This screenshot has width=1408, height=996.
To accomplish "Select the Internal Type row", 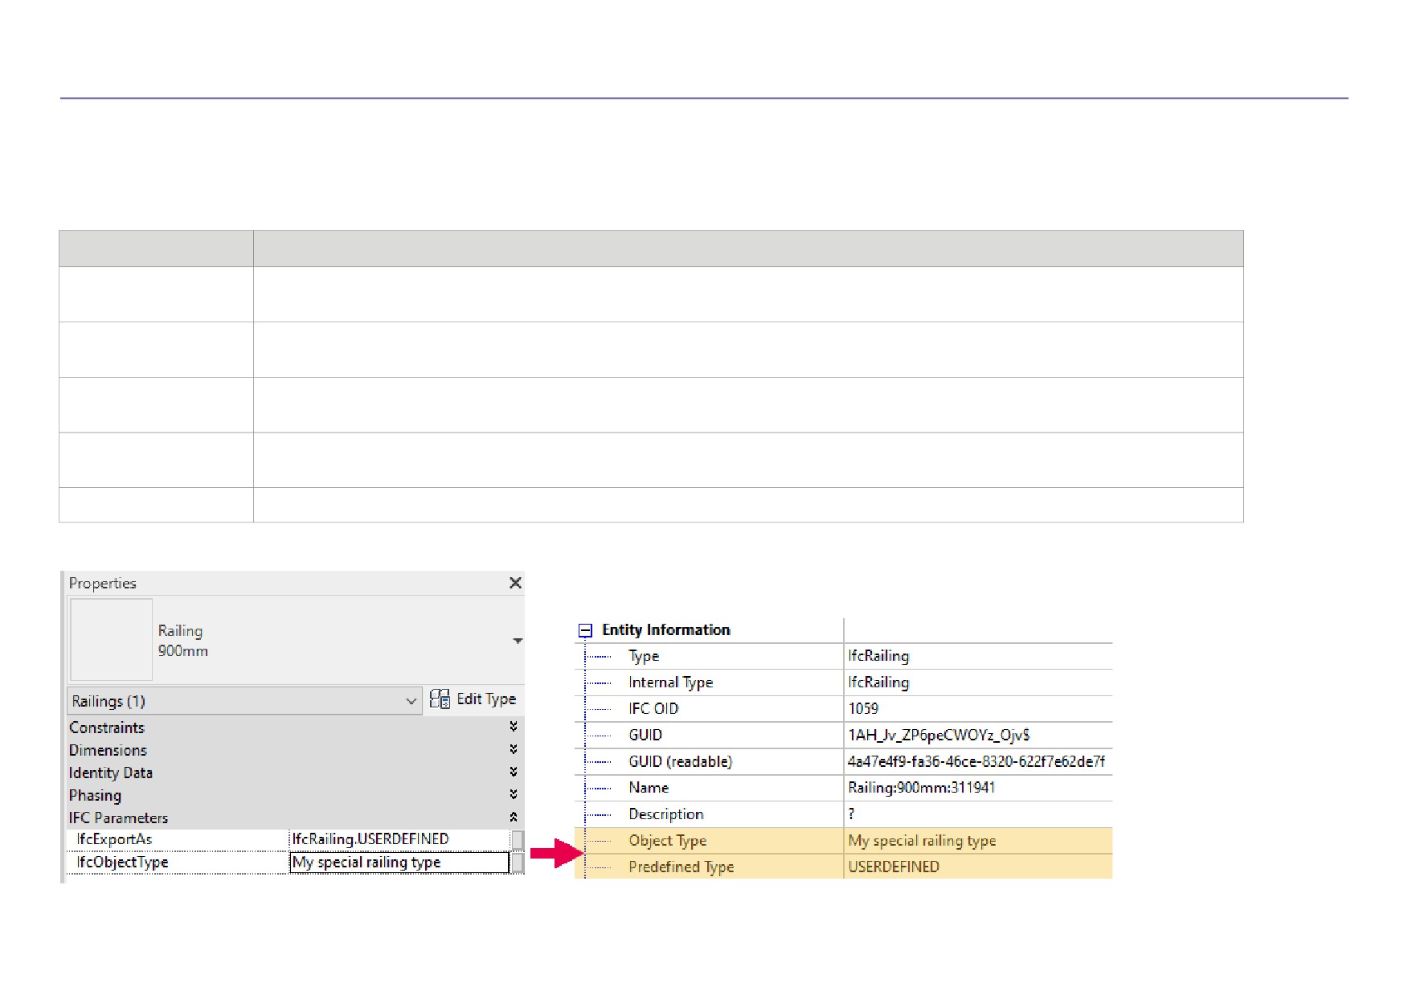I will pos(844,682).
